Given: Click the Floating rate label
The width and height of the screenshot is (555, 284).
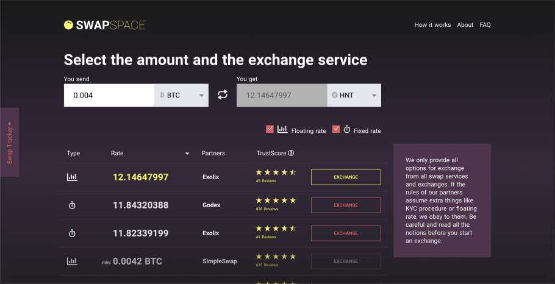Looking at the screenshot, I should coord(309,131).
